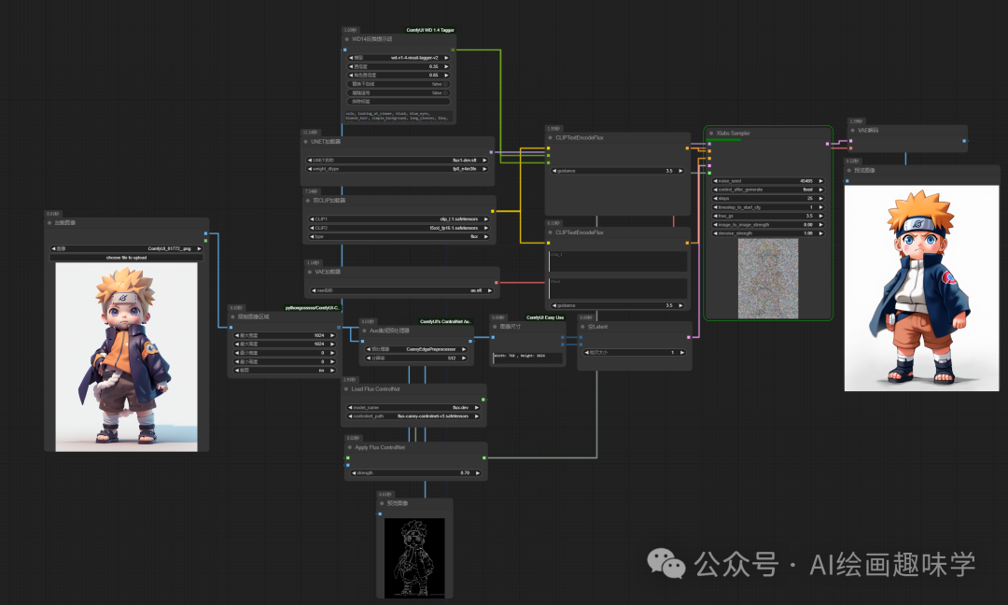1008x605 pixels.
Task: Click Load Flux ControlNet green output socket
Action: point(483,400)
